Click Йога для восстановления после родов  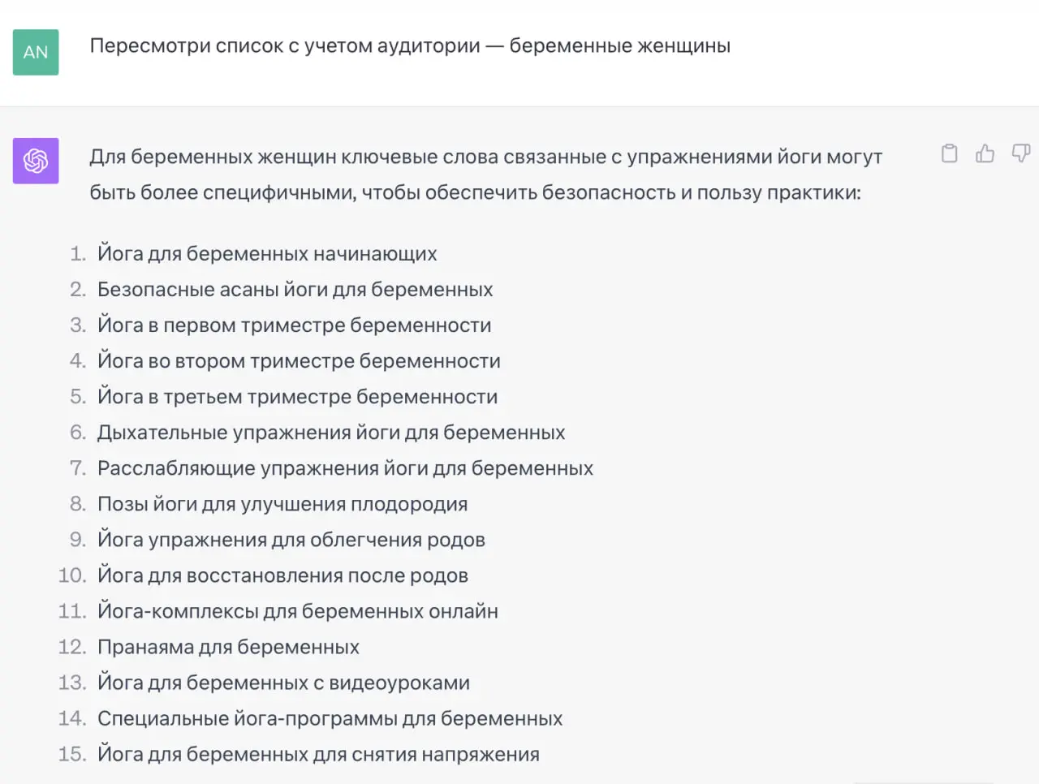(x=282, y=575)
